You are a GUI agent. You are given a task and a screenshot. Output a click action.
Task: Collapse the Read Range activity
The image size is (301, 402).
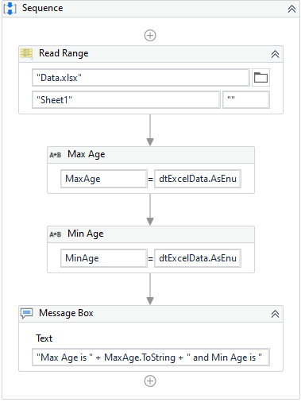[x=275, y=54]
